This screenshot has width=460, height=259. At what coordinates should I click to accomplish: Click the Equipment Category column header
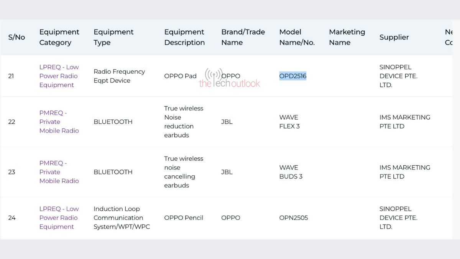coord(59,37)
